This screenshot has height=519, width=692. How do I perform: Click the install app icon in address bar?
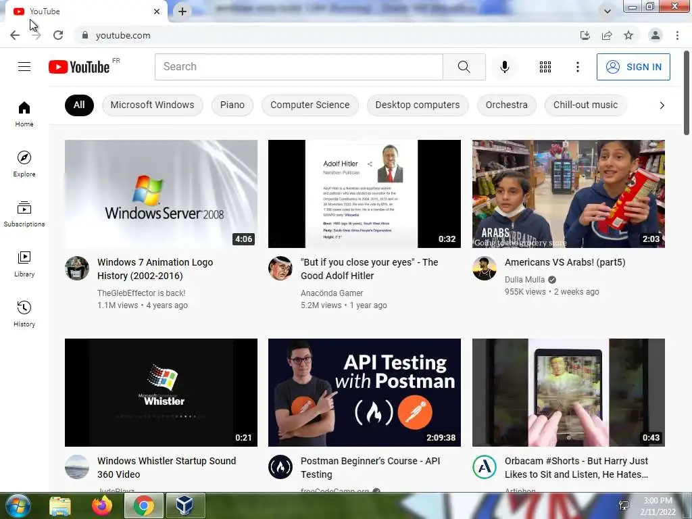[x=585, y=35]
